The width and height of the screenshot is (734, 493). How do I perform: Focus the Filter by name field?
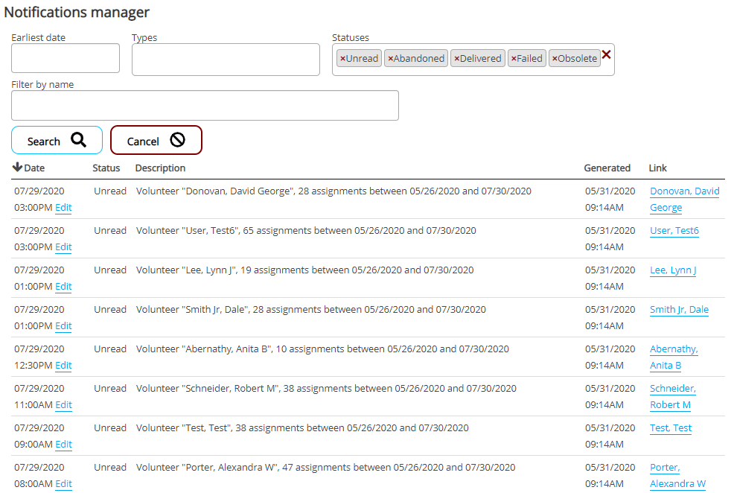click(x=205, y=106)
